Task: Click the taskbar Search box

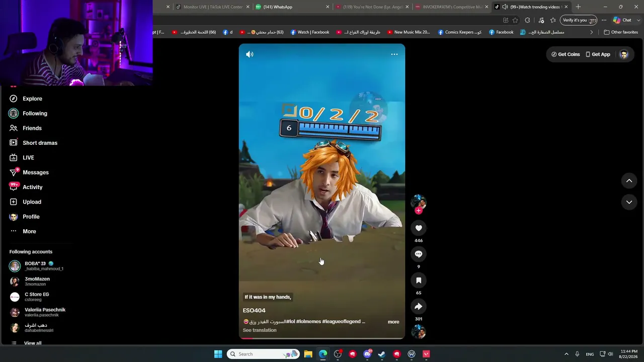Action: [263, 354]
